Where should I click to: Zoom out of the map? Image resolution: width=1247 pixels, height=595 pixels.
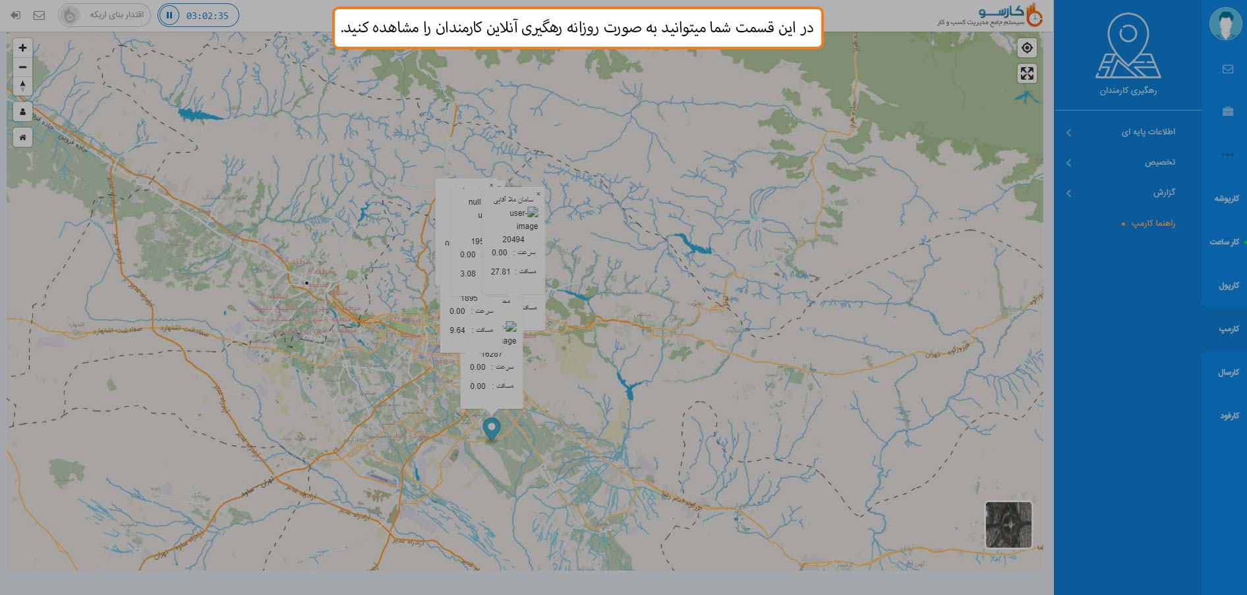click(x=22, y=67)
